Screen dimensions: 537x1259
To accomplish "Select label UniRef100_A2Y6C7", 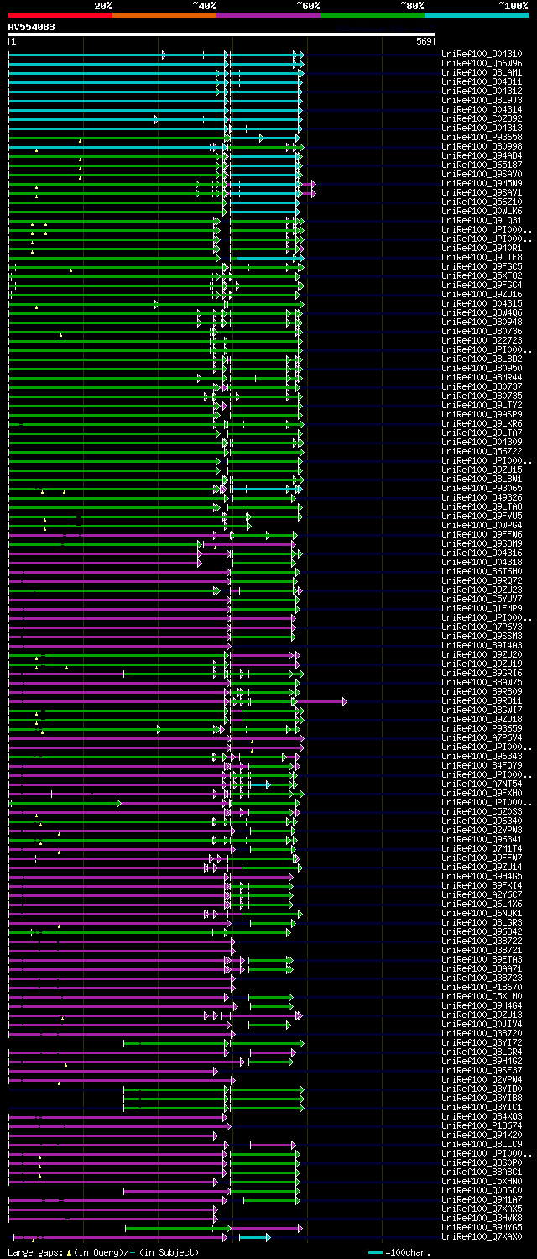I will coord(482,894).
